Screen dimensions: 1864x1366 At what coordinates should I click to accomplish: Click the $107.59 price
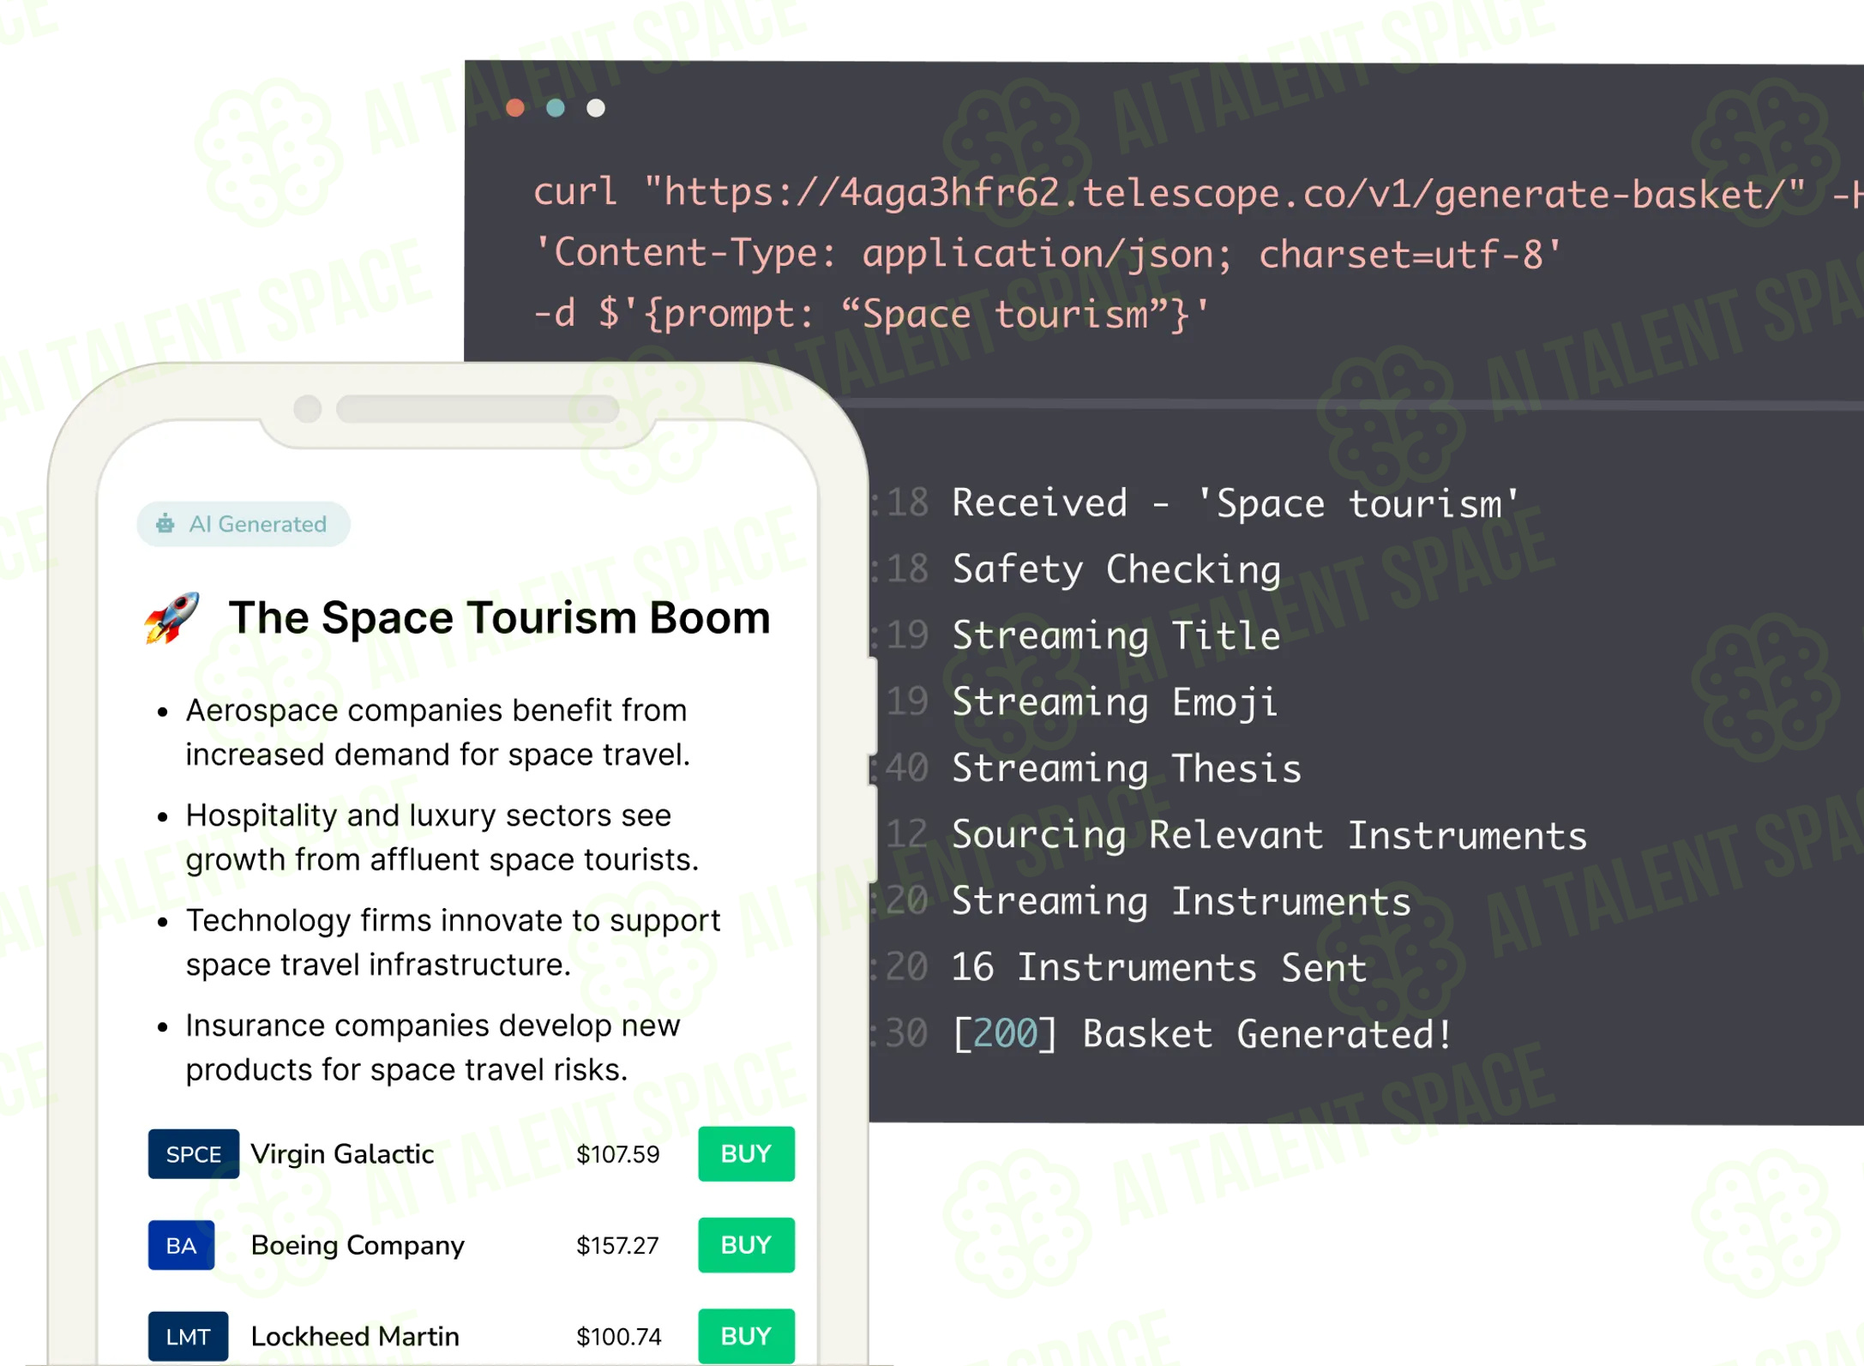(618, 1154)
